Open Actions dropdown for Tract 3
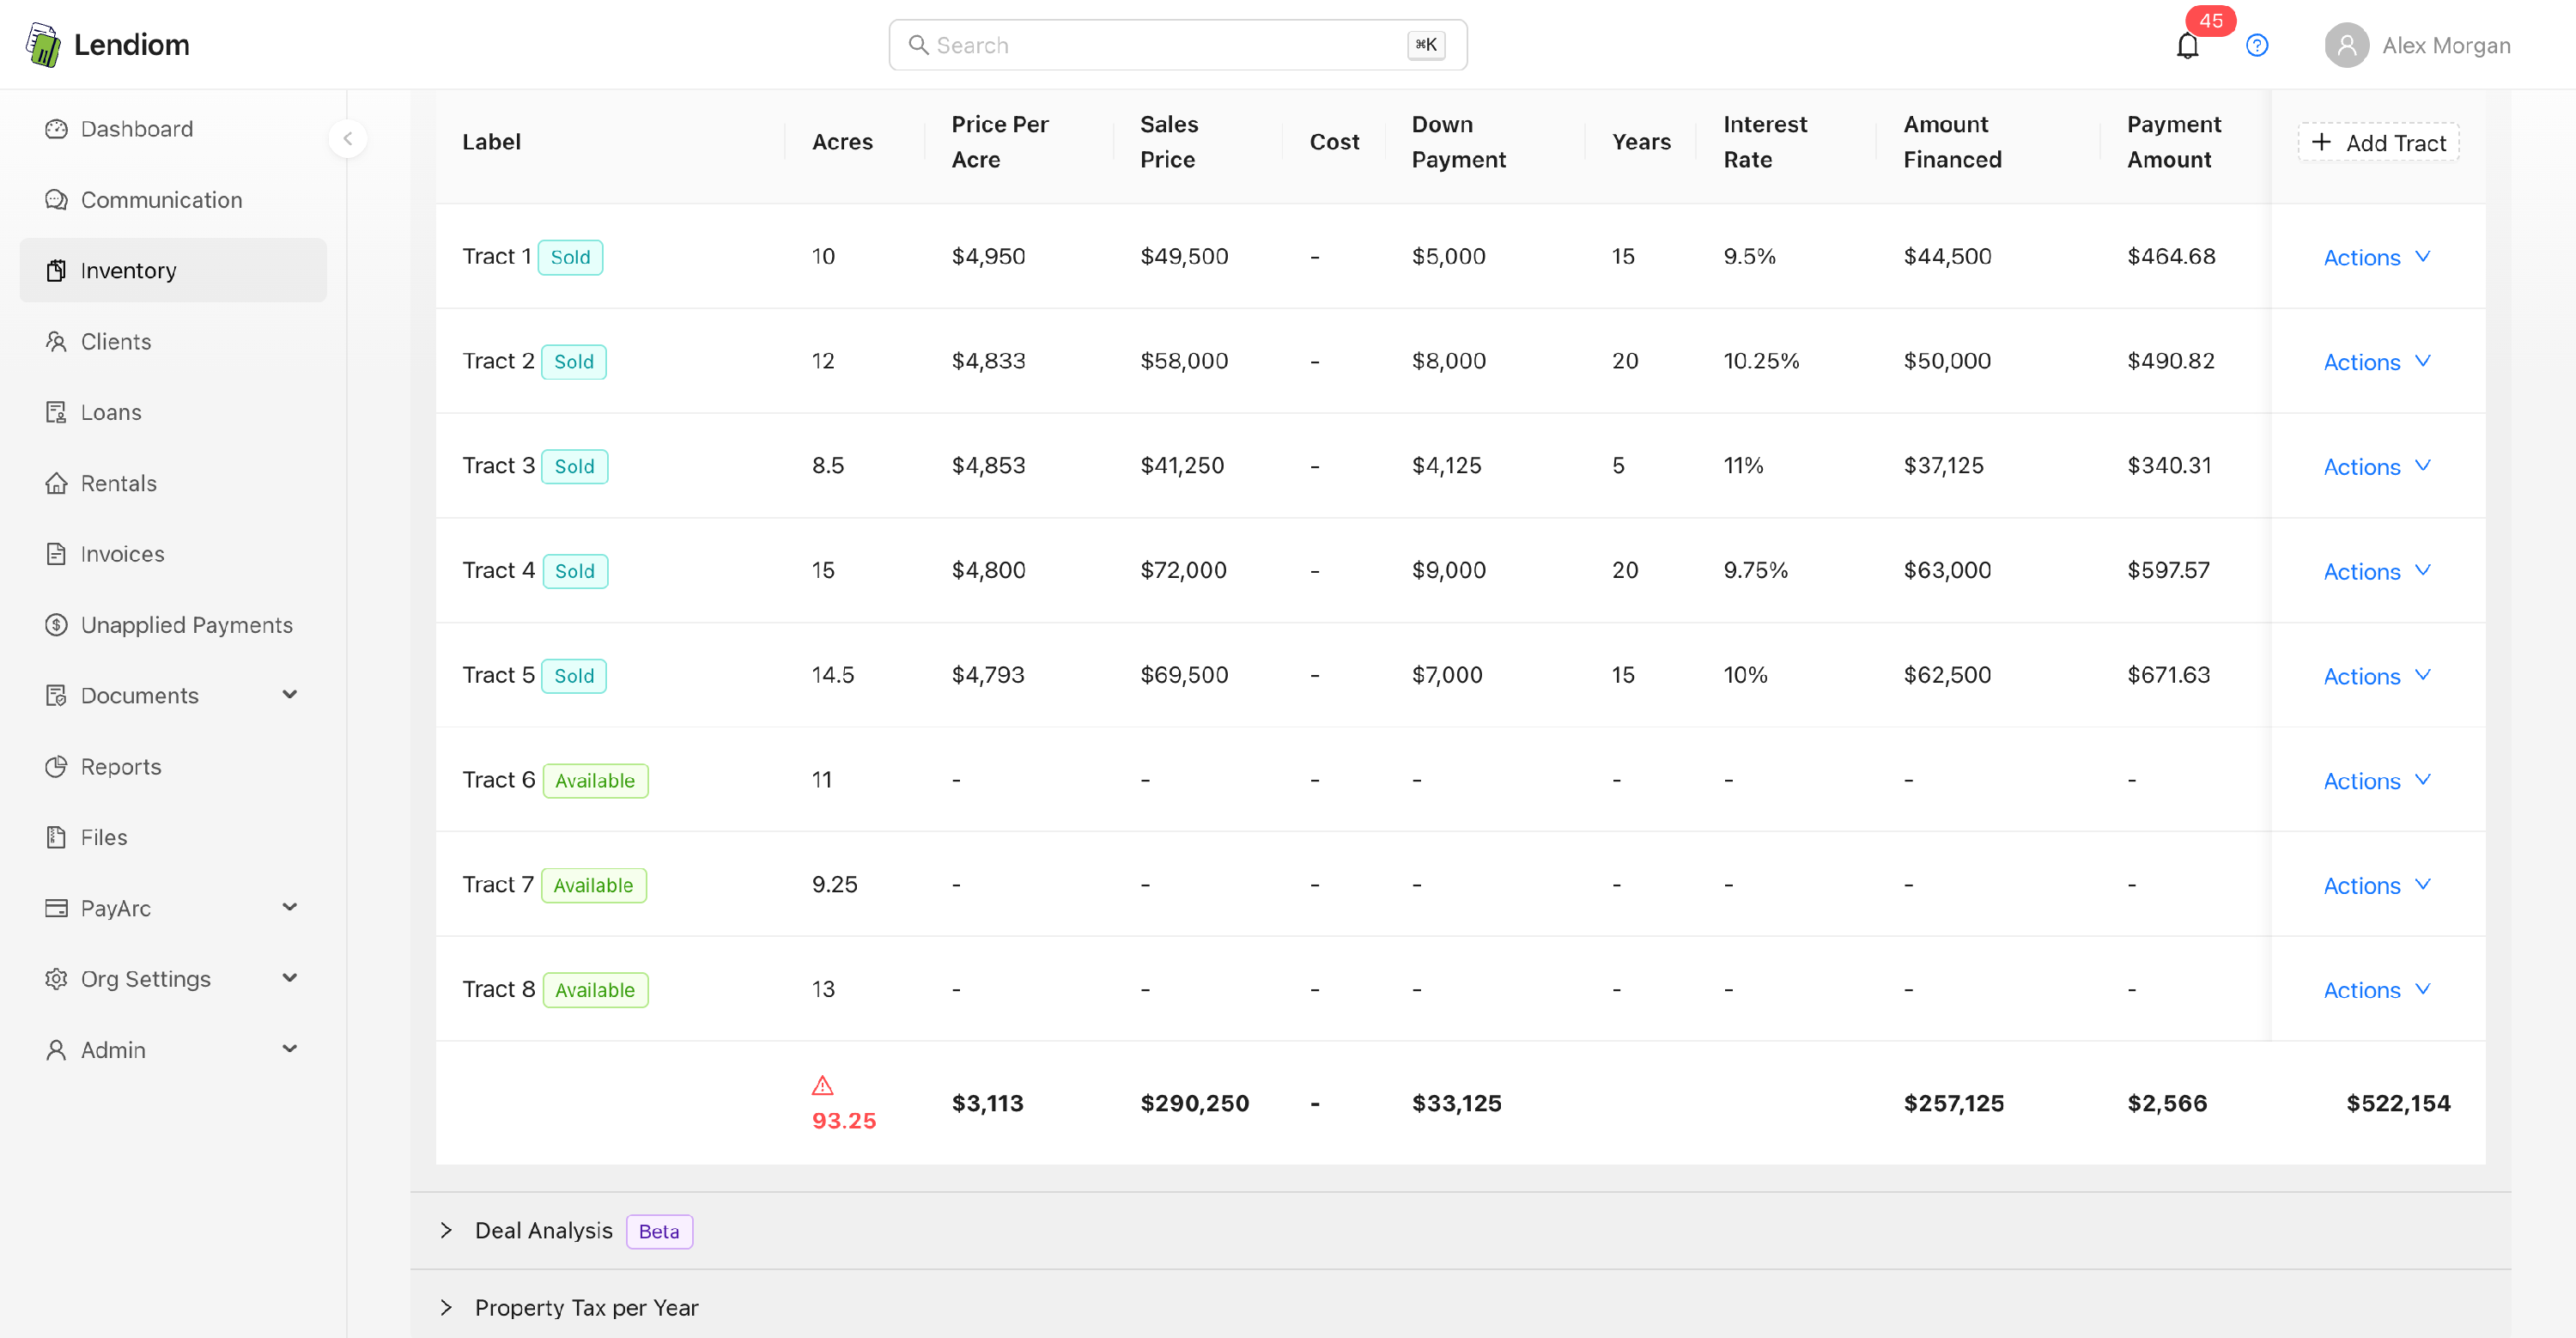The image size is (2576, 1338). [x=2376, y=467]
